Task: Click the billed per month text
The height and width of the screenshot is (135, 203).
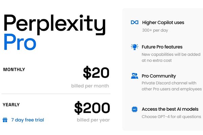Action: [x=90, y=86]
